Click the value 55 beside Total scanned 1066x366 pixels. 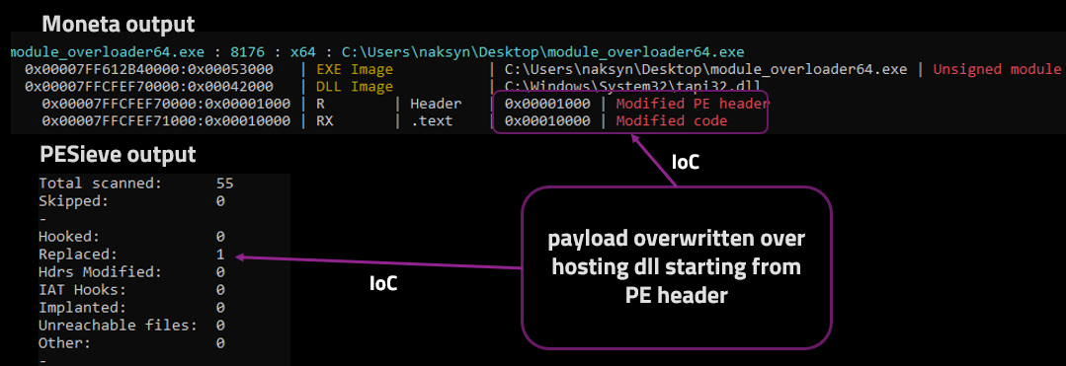(x=224, y=183)
